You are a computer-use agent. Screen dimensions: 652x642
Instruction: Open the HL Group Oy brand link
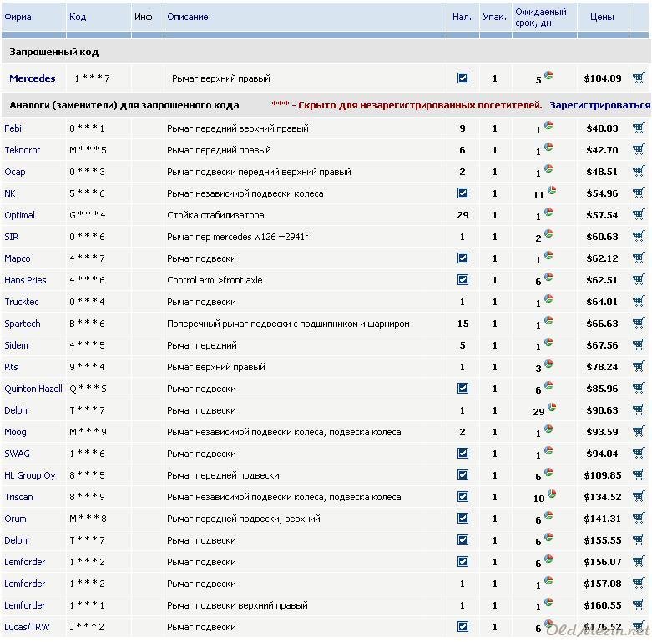pyautogui.click(x=30, y=475)
